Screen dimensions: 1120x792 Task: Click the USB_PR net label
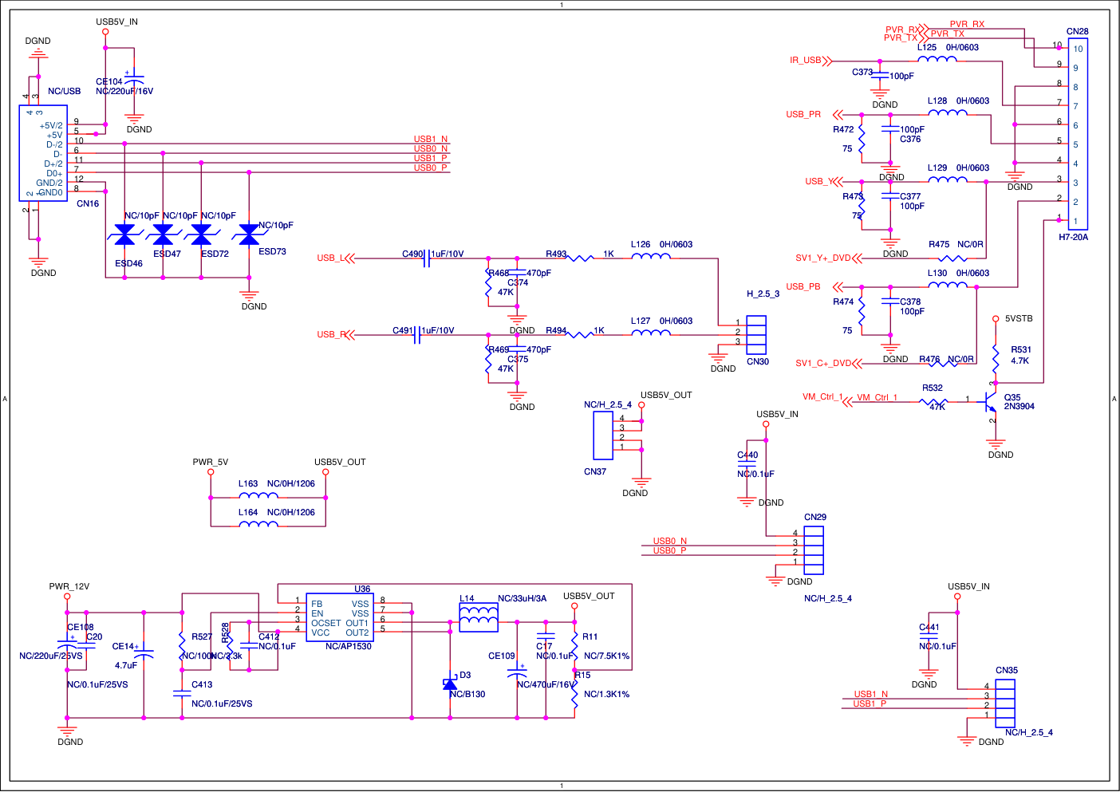coord(803,114)
